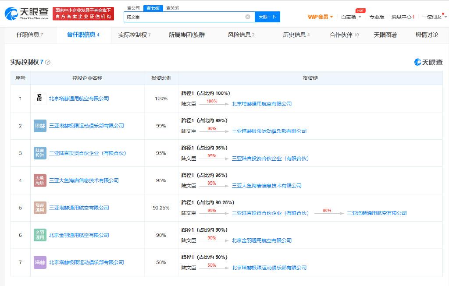Click the clear button inside the search box
The width and height of the screenshot is (449, 286).
(x=246, y=16)
